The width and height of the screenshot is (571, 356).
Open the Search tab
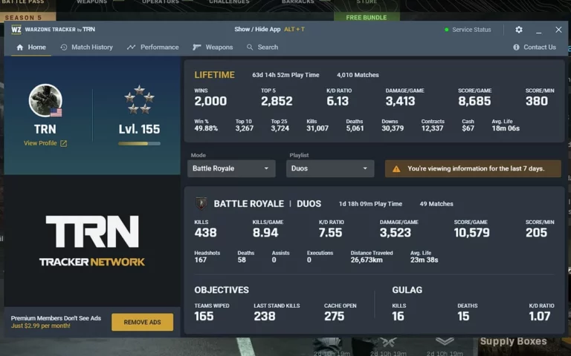pos(262,47)
